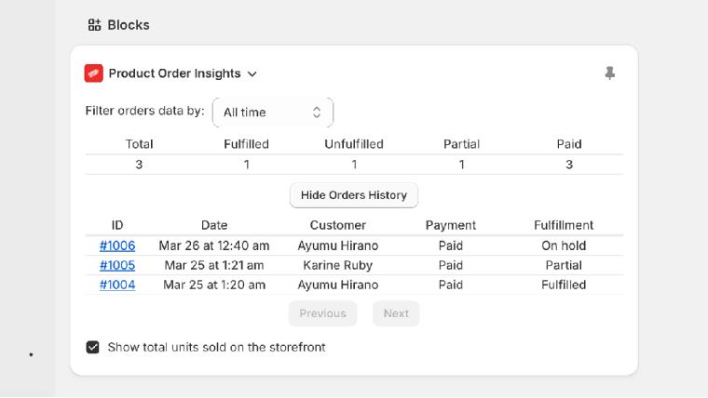
Task: Click the Blocks grid icon
Action: (x=94, y=25)
